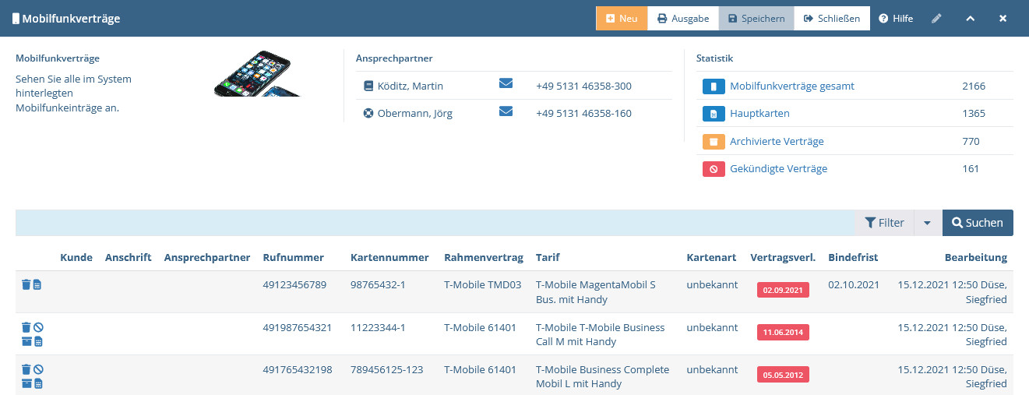Screen dimensions: 1029x395
Task: Open Mobilfunkverträge gesamt statistics link
Action: coord(791,86)
